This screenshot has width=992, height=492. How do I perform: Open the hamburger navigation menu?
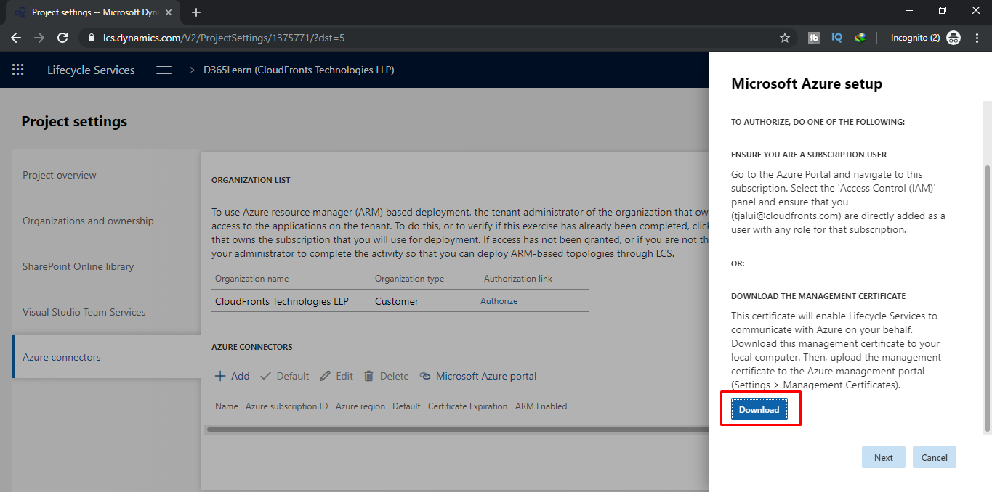click(164, 70)
